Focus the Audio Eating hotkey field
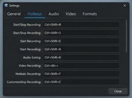Image resolution: width=132 pixels, height=98 pixels. click(81, 57)
